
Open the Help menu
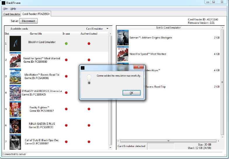point(13,9)
